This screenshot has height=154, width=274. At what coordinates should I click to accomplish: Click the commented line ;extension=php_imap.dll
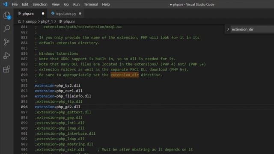pyautogui.click(x=60, y=128)
